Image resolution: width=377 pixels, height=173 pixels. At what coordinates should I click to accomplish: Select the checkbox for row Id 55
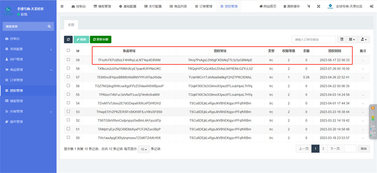[x=68, y=94]
